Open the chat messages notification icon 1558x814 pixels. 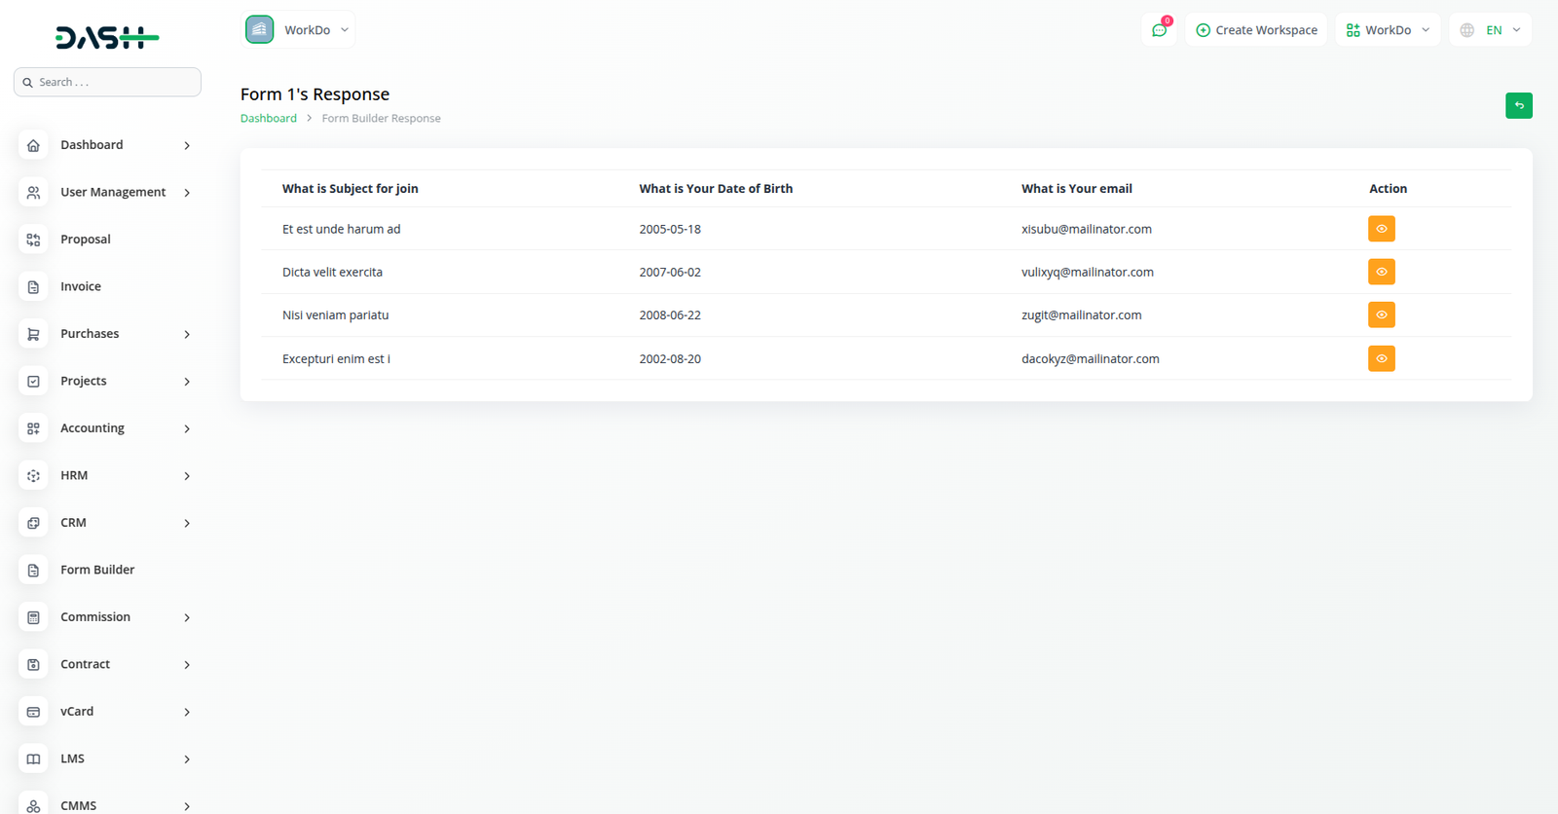coord(1159,30)
